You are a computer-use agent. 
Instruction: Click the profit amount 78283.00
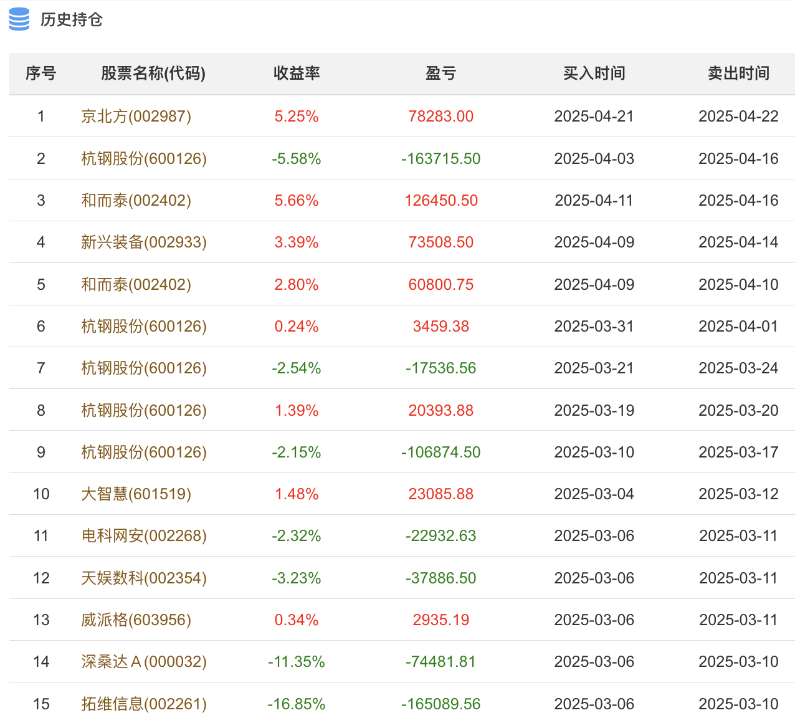[x=441, y=117]
